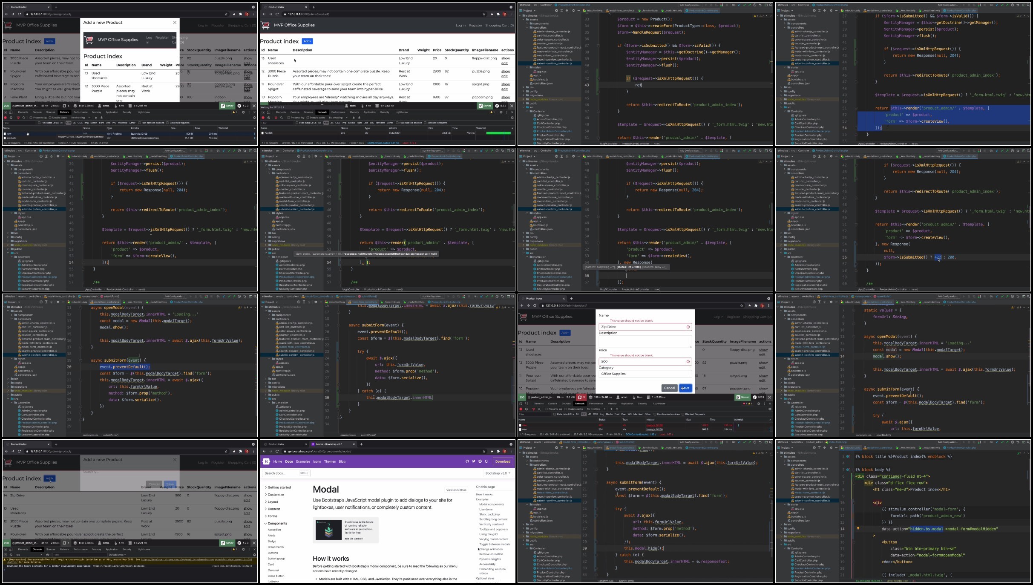
Task: Open the Default levels dropdown in the Console frame
Action: point(117,555)
